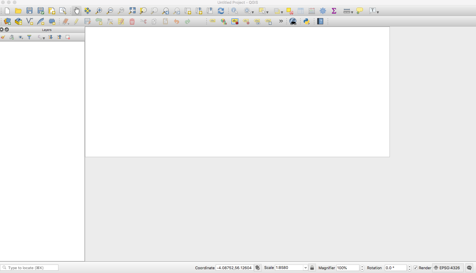
Task: Toggle extents and mouse position display
Action: pos(257,268)
